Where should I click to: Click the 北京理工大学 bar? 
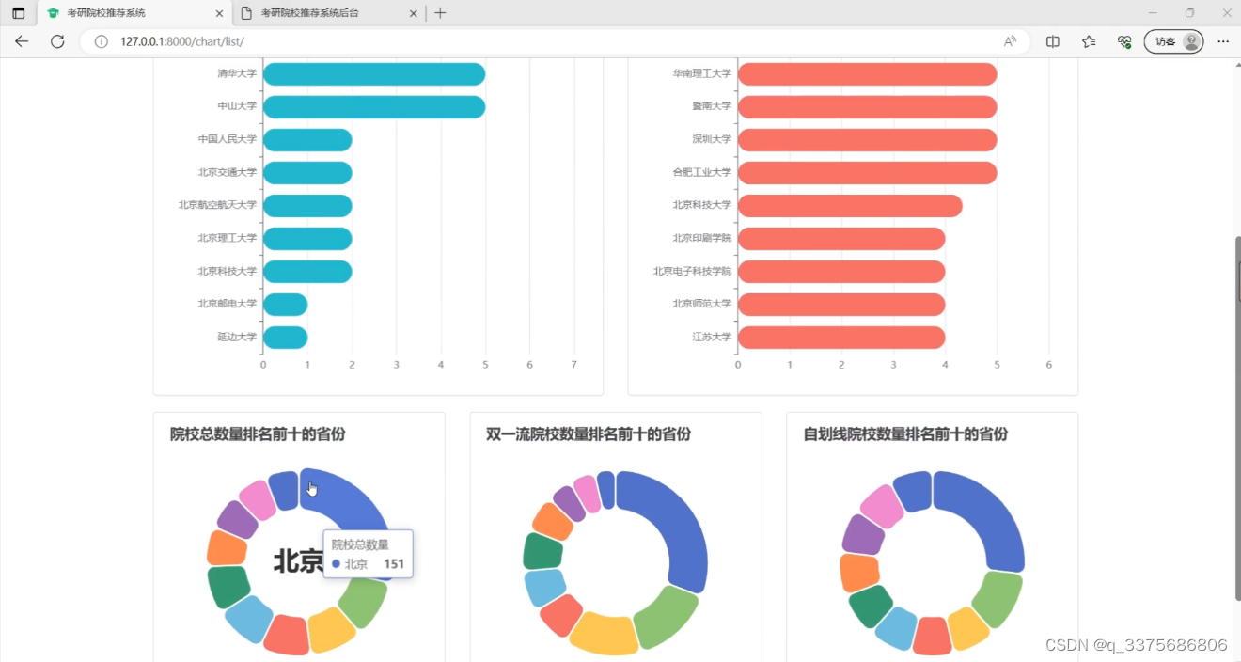pyautogui.click(x=307, y=239)
